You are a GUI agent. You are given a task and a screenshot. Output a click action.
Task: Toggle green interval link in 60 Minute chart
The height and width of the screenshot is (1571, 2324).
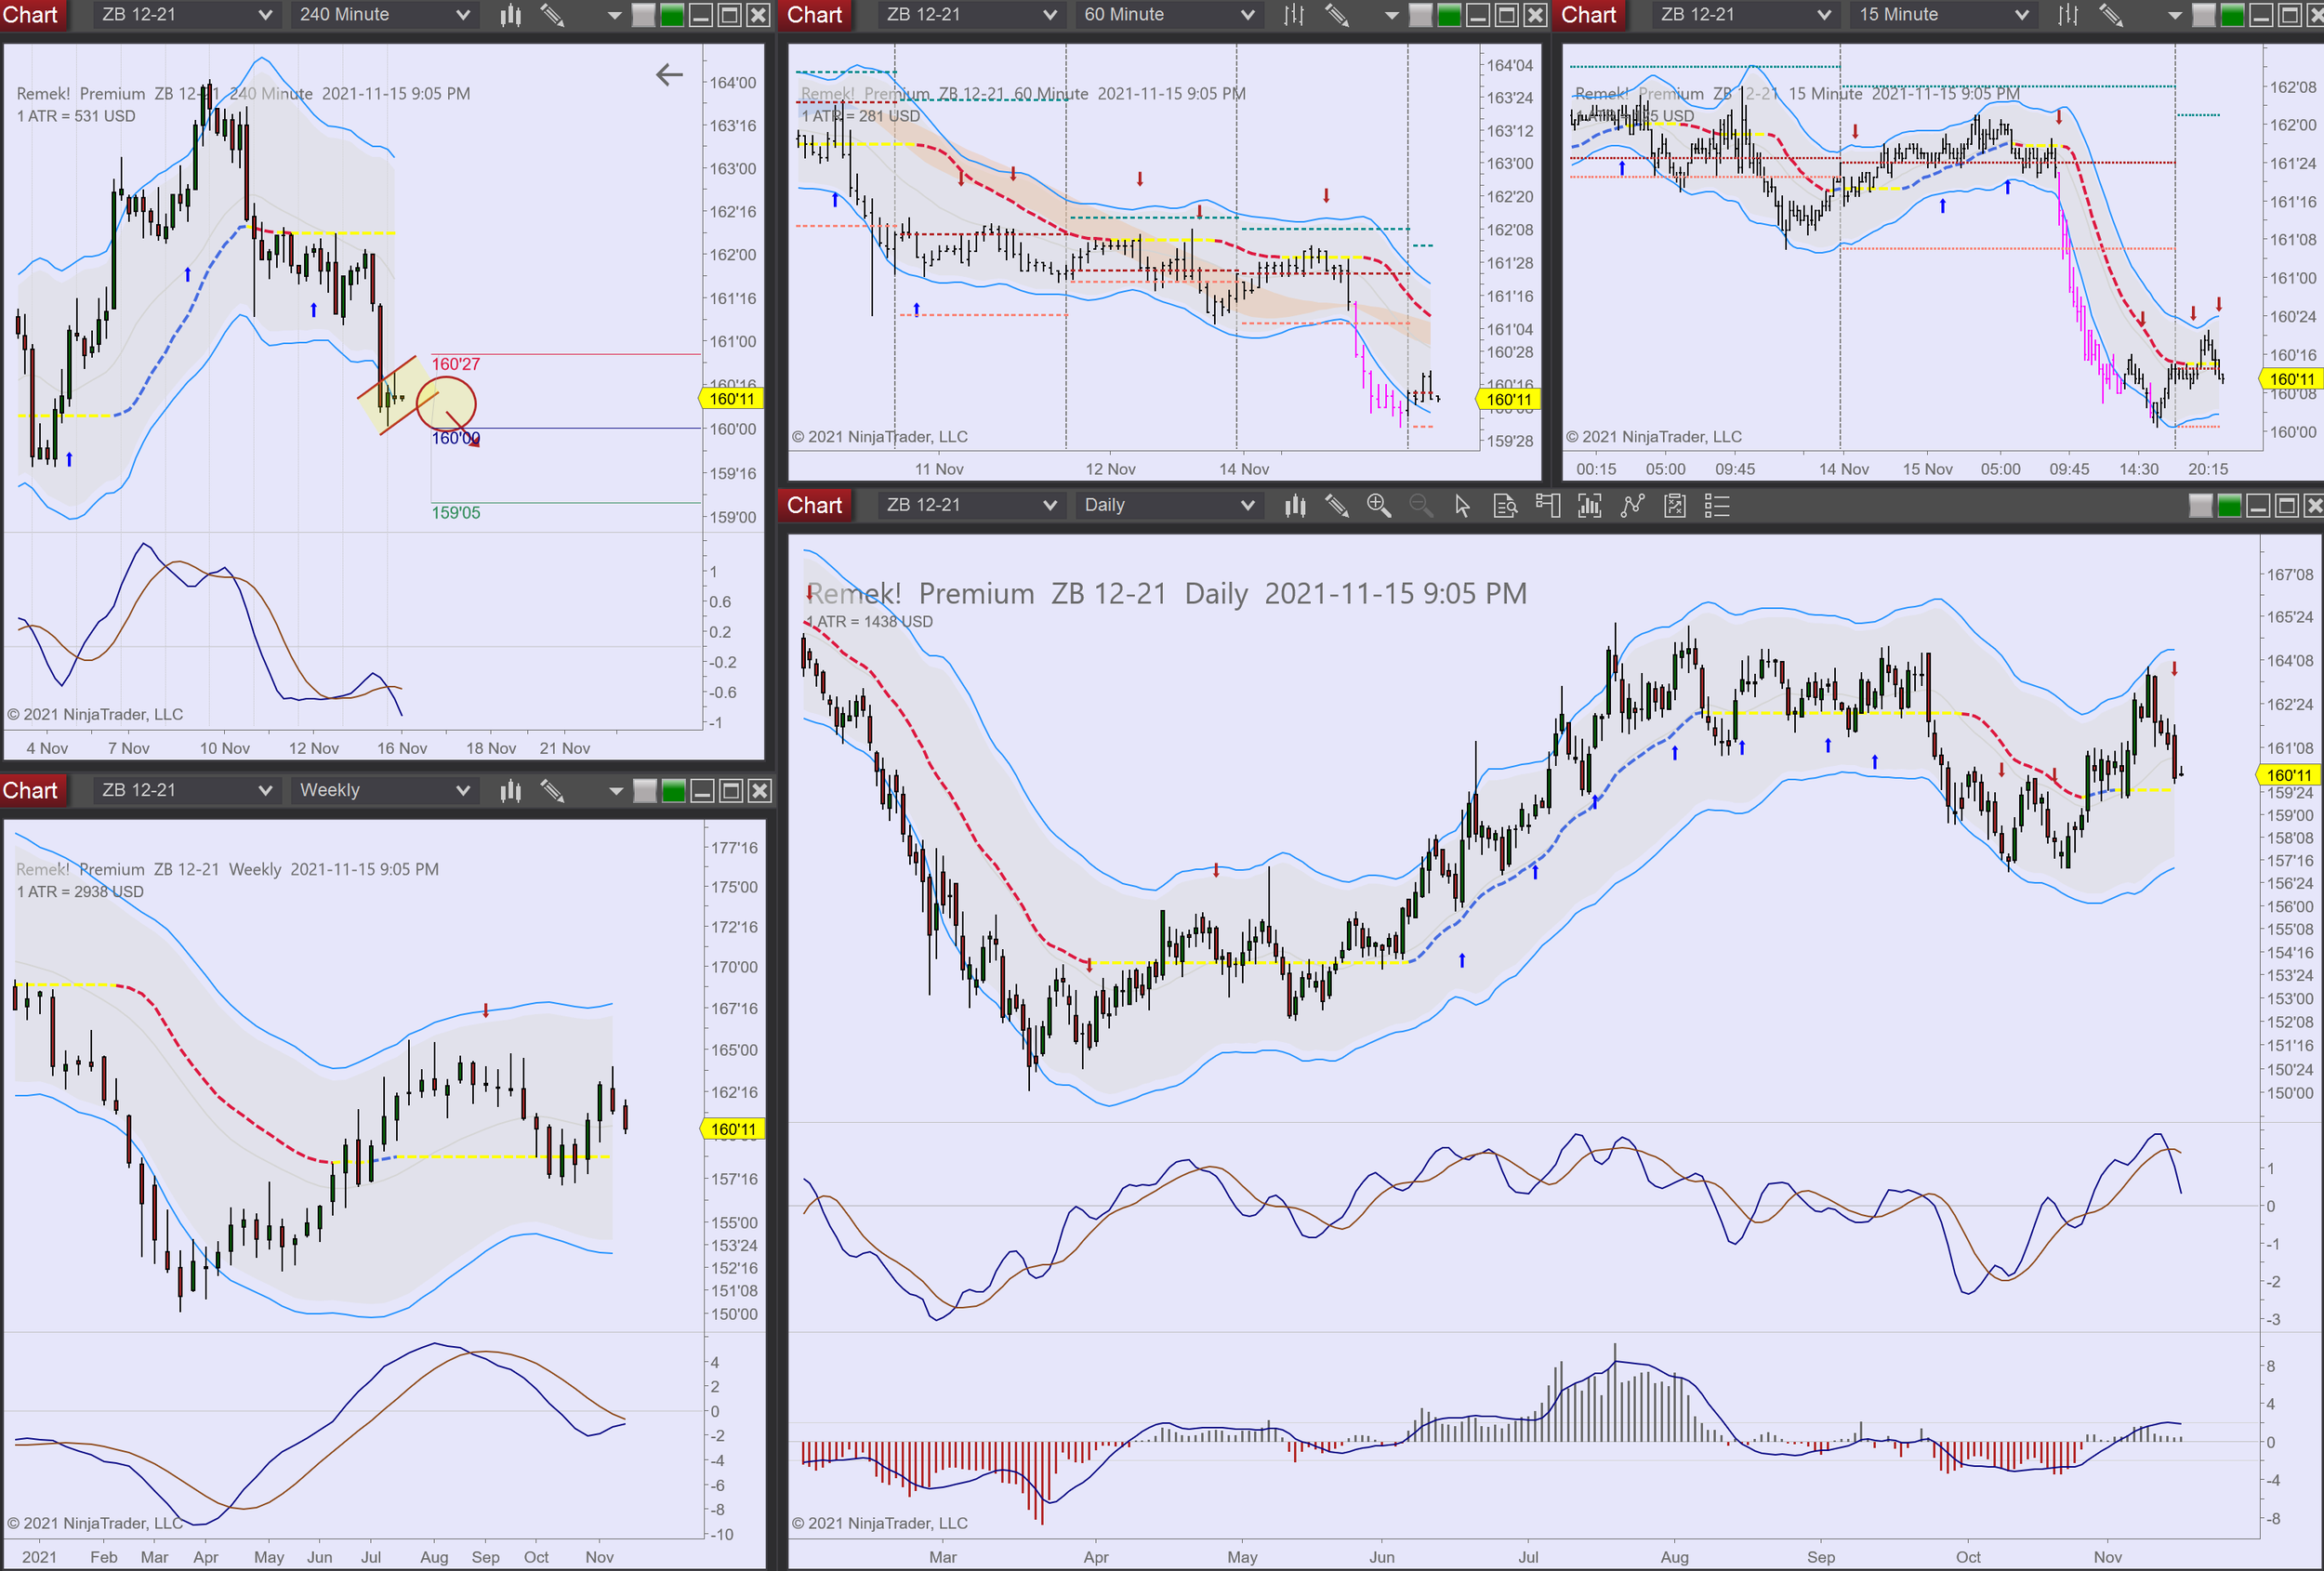point(1448,15)
